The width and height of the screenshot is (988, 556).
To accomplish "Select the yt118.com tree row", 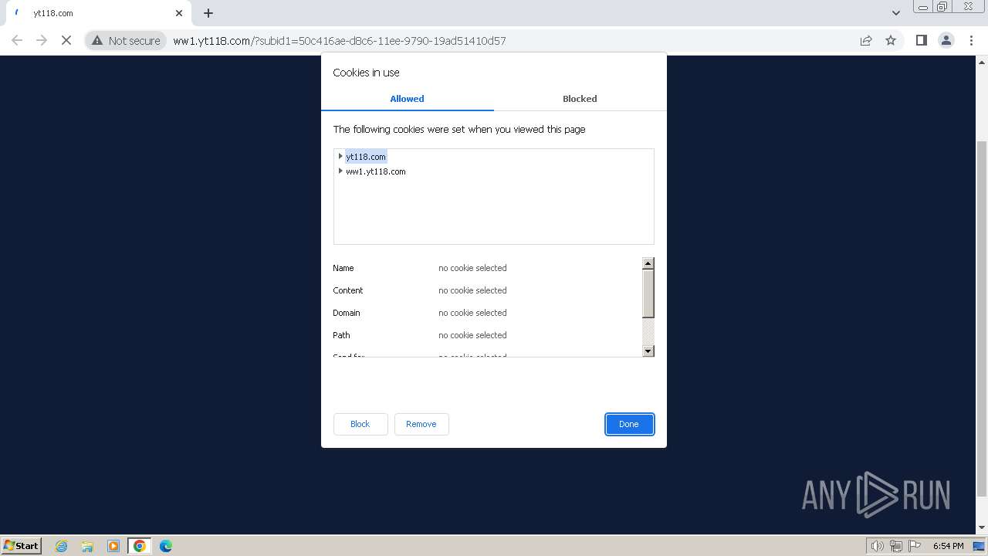I will pos(366,157).
